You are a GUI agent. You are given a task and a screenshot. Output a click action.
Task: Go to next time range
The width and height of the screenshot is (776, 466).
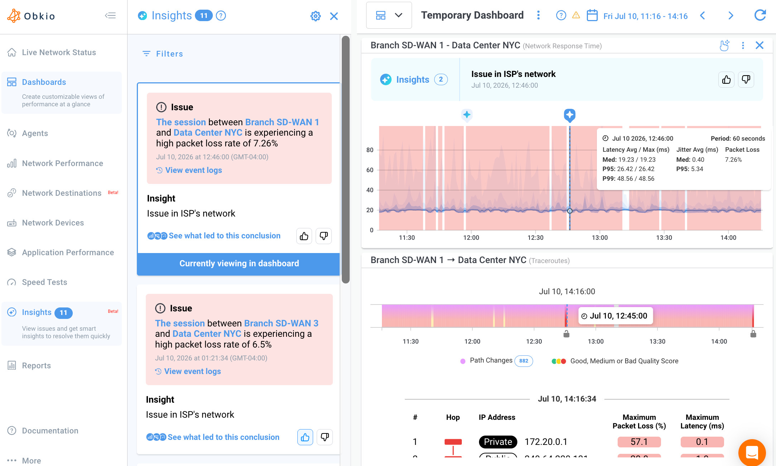[731, 15]
